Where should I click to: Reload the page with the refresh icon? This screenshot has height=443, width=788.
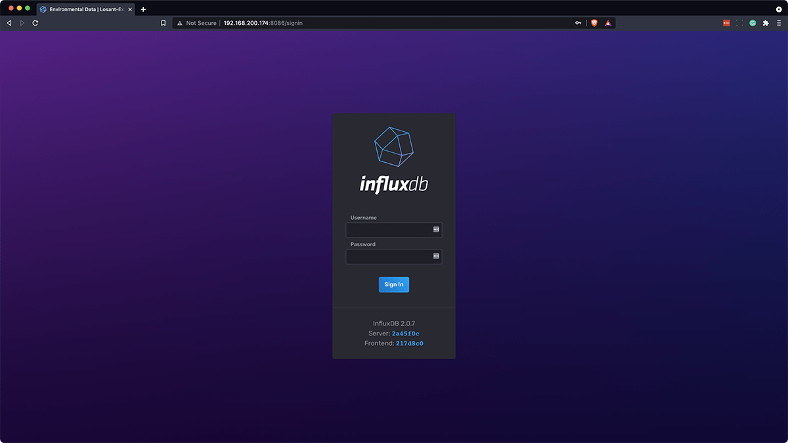[x=35, y=23]
